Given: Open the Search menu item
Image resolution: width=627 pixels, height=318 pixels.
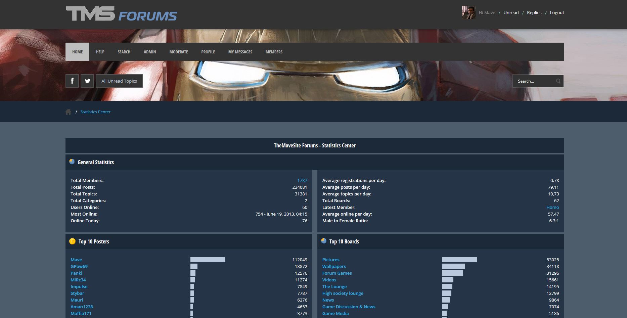Looking at the screenshot, I should coord(124,52).
